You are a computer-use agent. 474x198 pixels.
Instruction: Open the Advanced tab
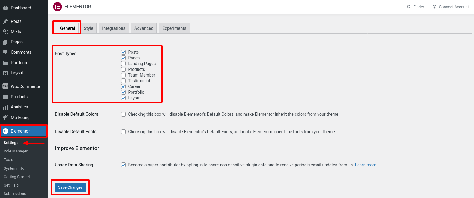pos(144,28)
